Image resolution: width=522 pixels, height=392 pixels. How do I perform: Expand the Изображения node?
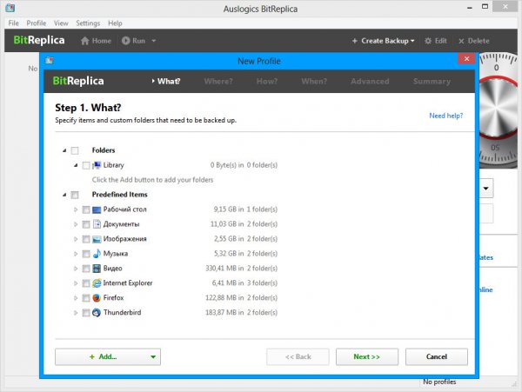pyautogui.click(x=76, y=239)
